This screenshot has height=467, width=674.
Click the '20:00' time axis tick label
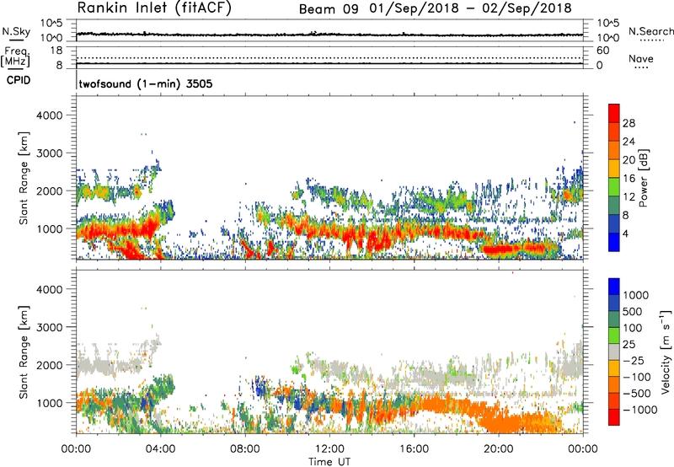point(499,449)
